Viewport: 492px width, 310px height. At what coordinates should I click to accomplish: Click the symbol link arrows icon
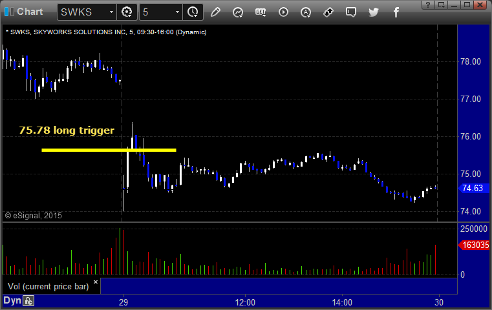pos(328,12)
